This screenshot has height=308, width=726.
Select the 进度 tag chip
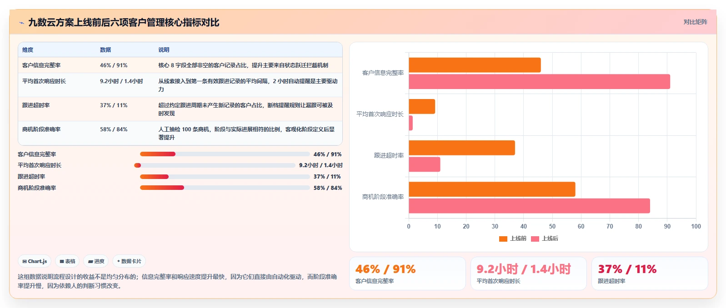click(x=96, y=261)
